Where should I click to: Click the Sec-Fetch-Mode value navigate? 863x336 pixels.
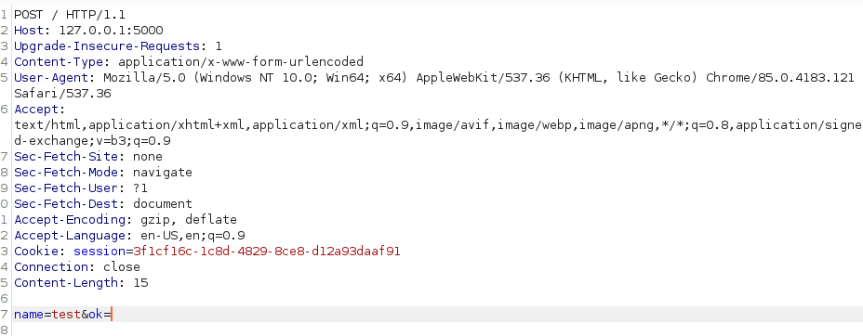(x=163, y=173)
